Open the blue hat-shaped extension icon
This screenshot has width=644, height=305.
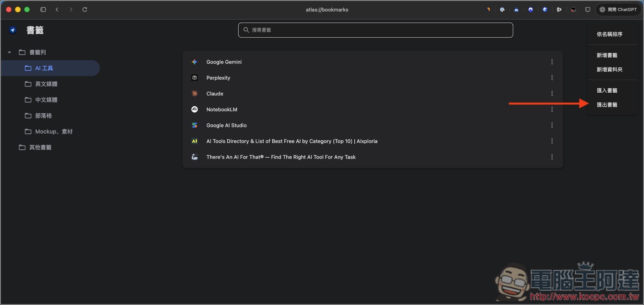pyautogui.click(x=516, y=10)
